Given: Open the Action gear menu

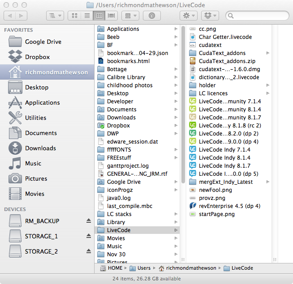Looking at the screenshot, I should [x=188, y=16].
